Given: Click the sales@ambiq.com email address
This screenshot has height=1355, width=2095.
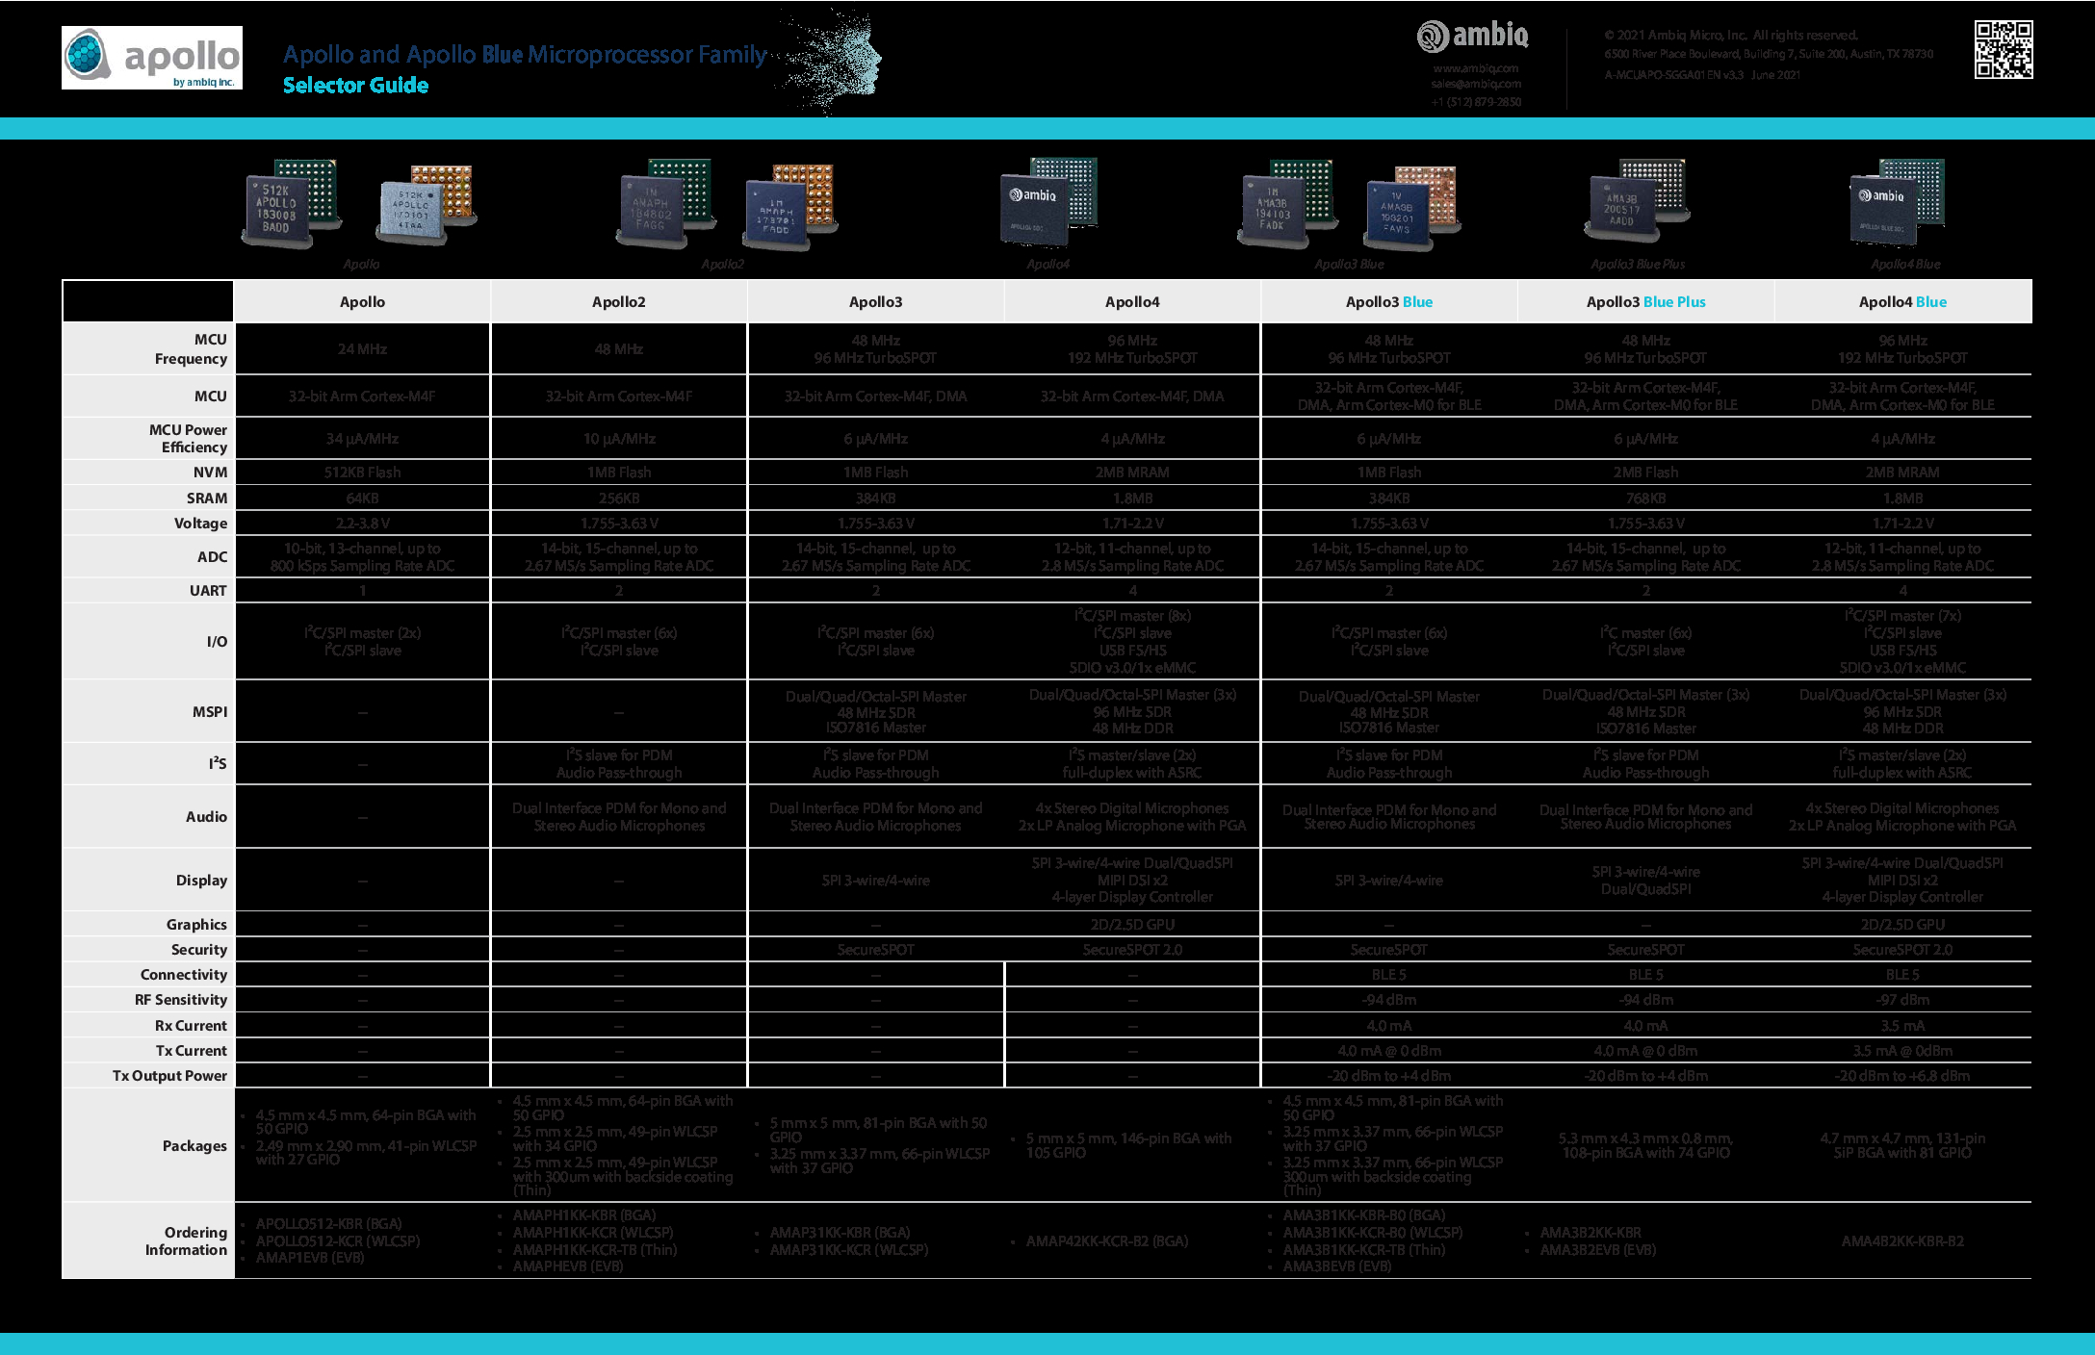Looking at the screenshot, I should click(x=1475, y=85).
